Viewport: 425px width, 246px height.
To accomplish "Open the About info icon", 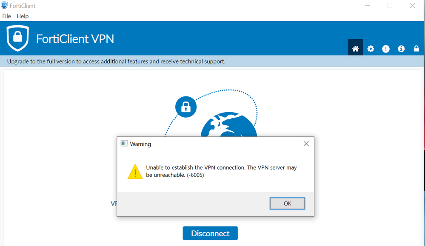I will tap(401, 48).
